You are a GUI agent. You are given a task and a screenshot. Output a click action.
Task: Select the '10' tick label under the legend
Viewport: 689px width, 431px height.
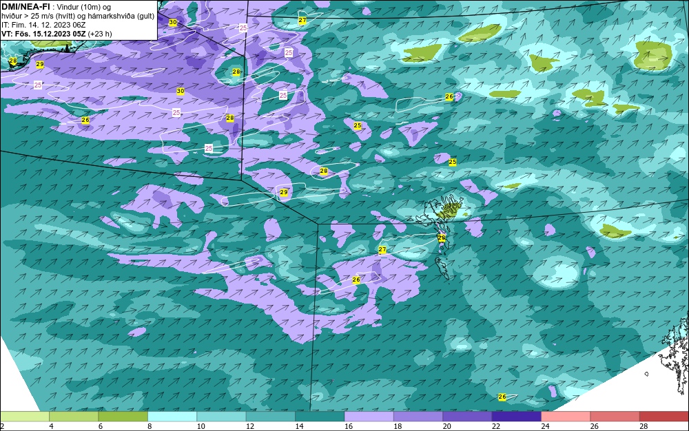pos(200,426)
